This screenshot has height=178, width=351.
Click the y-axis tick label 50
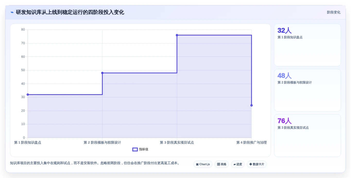click(23, 70)
